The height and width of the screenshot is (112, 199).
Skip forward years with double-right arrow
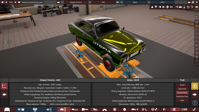click(x=19, y=2)
